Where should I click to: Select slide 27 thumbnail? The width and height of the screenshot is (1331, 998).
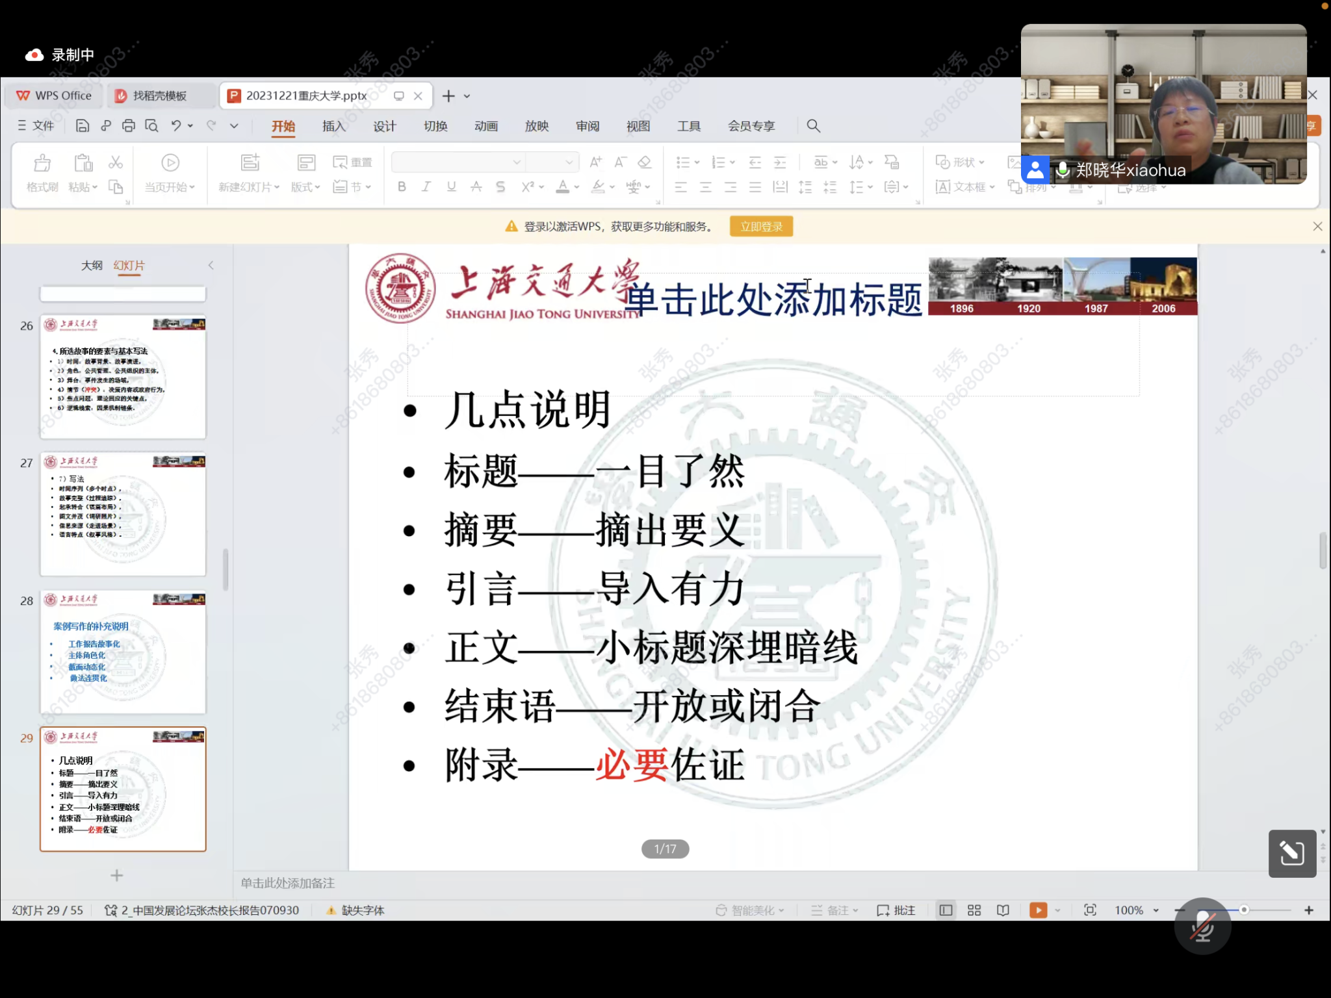[x=123, y=513]
